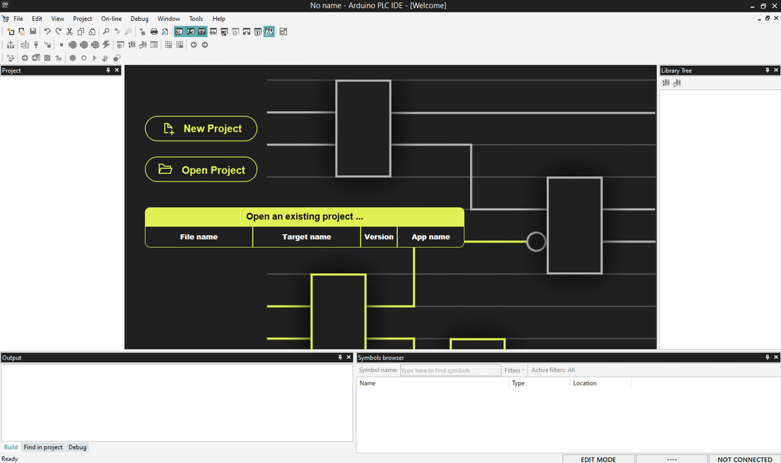Click the Version column header
This screenshot has width=781, height=463.
click(x=379, y=237)
